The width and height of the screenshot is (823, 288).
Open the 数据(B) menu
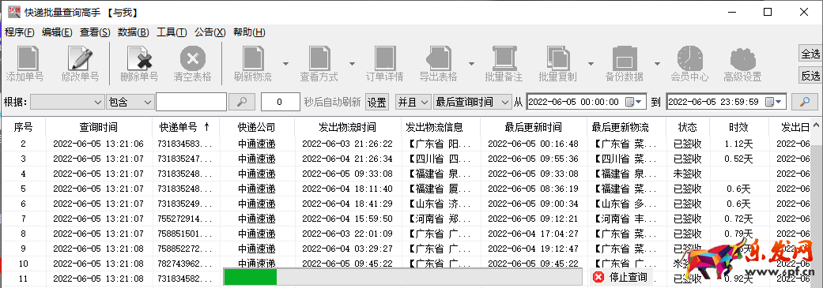(x=134, y=32)
